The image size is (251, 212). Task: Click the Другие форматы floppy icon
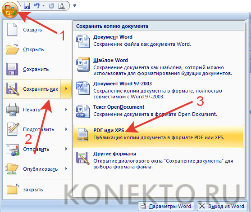[x=83, y=158]
